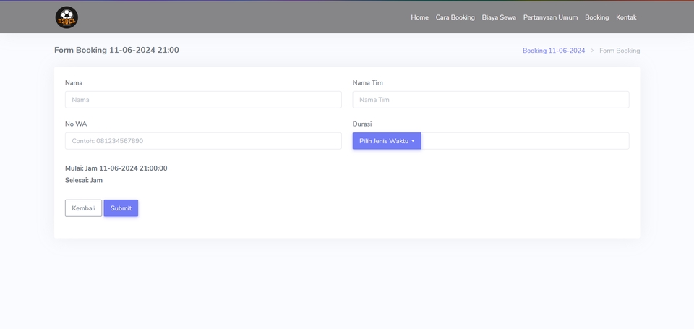
Task: Focus the No WA phone number field
Action: 203,141
